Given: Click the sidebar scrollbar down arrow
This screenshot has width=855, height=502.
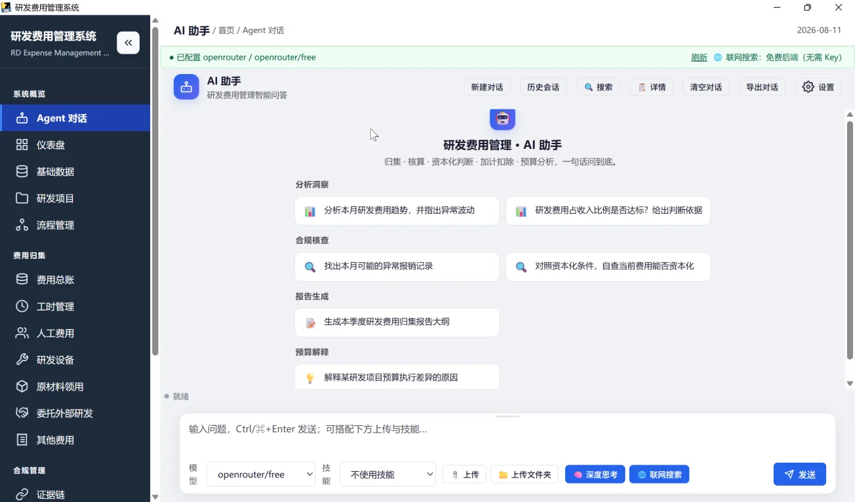Looking at the screenshot, I should 155,497.
